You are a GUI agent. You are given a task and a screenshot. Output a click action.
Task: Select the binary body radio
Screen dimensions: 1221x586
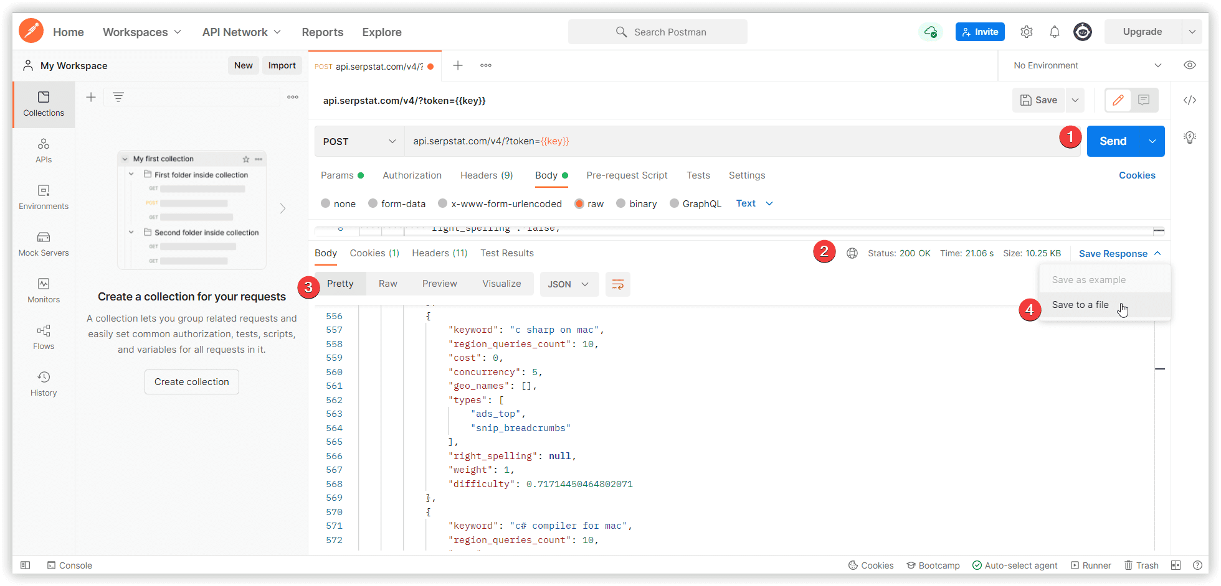[x=620, y=203]
